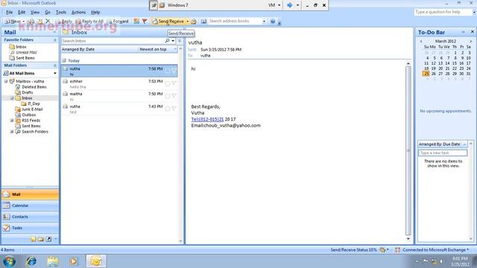Expand the Search Folders node
The width and height of the screenshot is (477, 268).
[12, 132]
